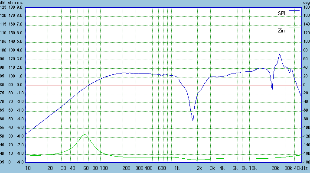Click the deg axis header
The image size is (310, 173).
pos(305,3)
